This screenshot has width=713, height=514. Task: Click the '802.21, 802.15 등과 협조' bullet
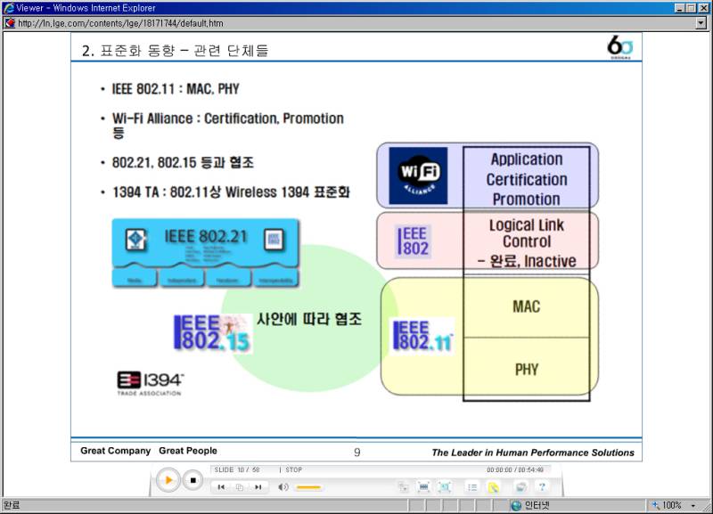pos(183,162)
